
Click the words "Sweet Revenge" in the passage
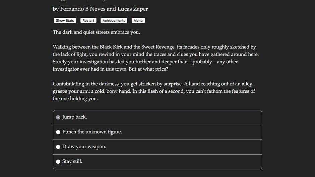tap(158, 47)
